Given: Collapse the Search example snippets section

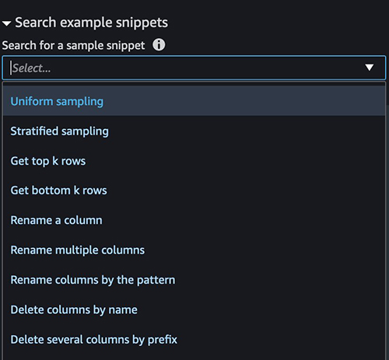Looking at the screenshot, I should (x=6, y=23).
